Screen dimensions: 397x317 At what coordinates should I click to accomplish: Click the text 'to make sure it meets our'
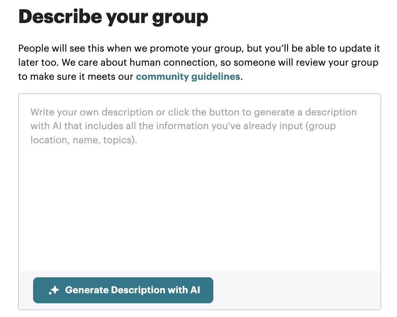[x=76, y=76]
